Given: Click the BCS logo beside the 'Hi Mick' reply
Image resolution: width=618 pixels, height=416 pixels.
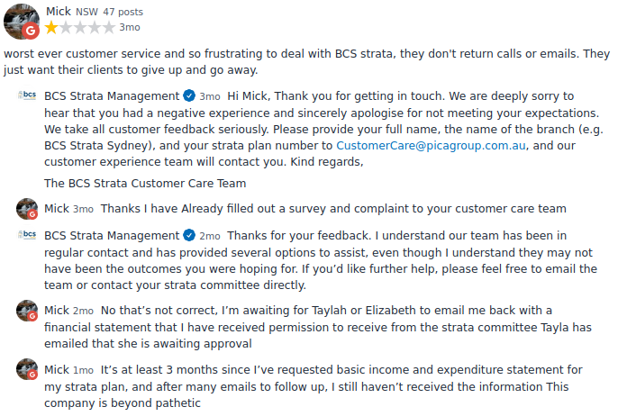Looking at the screenshot, I should (x=26, y=95).
